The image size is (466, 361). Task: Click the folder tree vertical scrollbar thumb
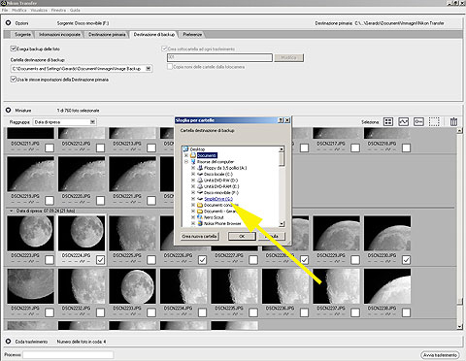(282, 159)
